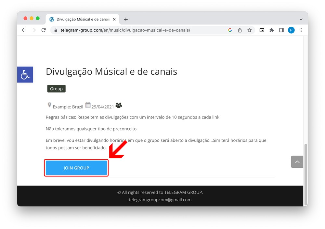This screenshot has width=325, height=229.
Task: Open the share page icon
Action: click(x=240, y=30)
